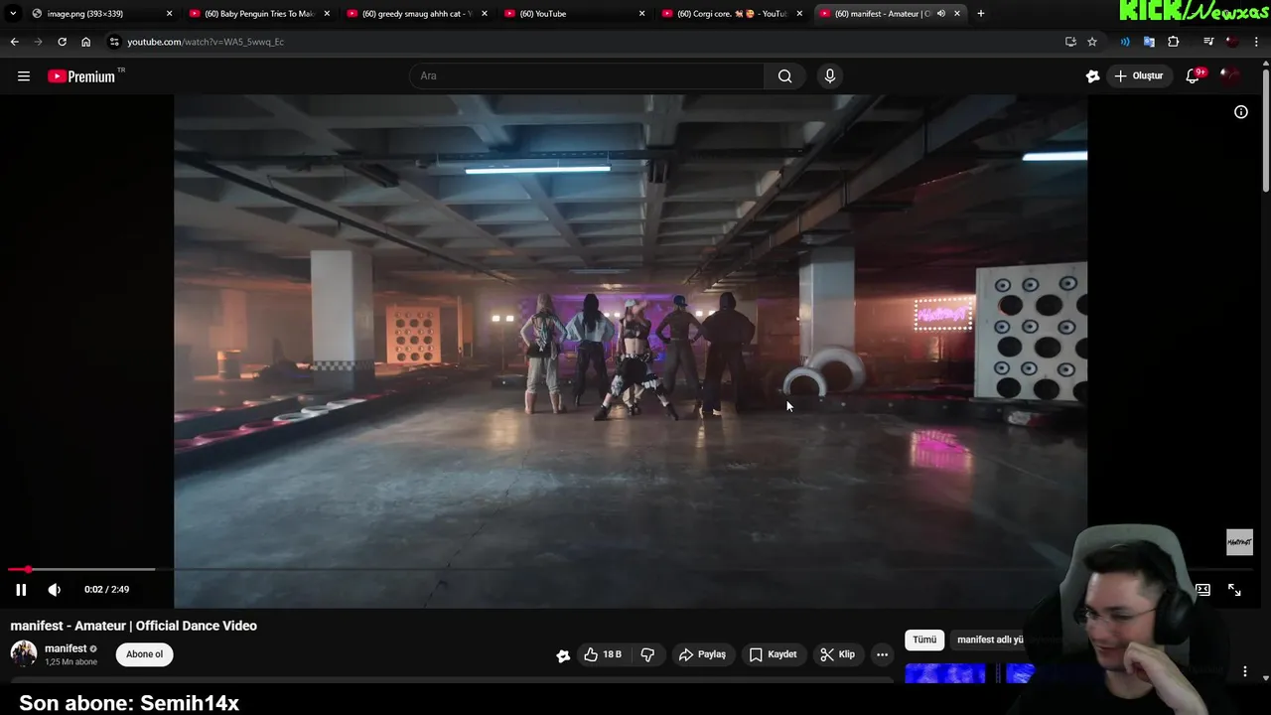Open the Chrome profile avatar

click(x=1232, y=42)
